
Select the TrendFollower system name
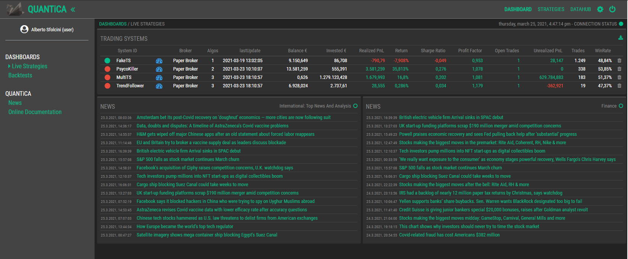pos(130,86)
